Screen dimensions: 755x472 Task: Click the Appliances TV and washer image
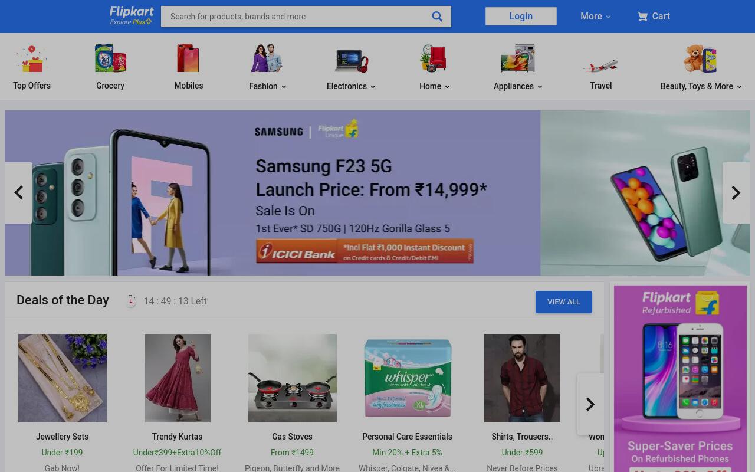[518, 58]
